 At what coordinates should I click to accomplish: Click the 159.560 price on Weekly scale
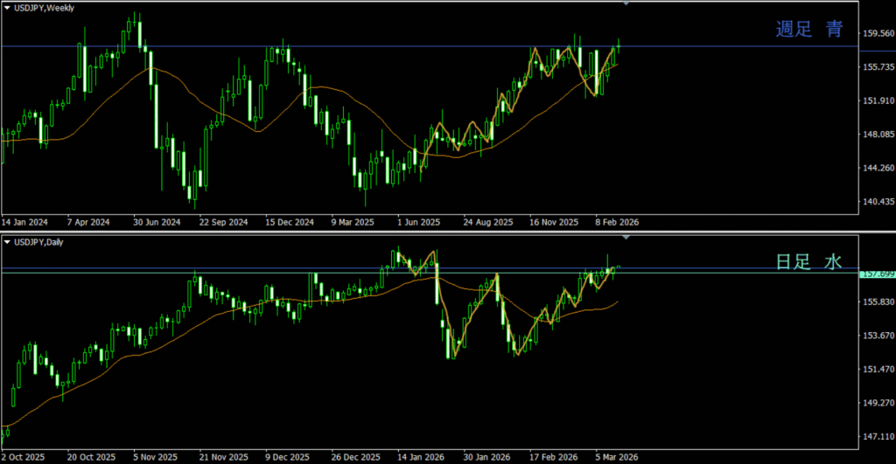tap(878, 34)
